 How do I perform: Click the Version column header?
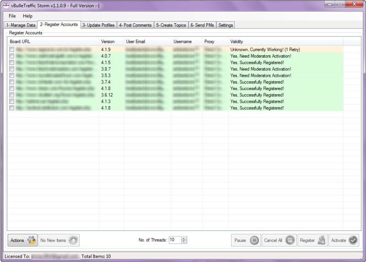[111, 42]
